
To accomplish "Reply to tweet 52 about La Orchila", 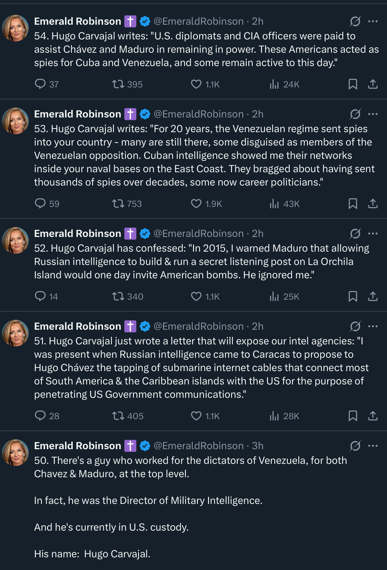I will pos(40,296).
